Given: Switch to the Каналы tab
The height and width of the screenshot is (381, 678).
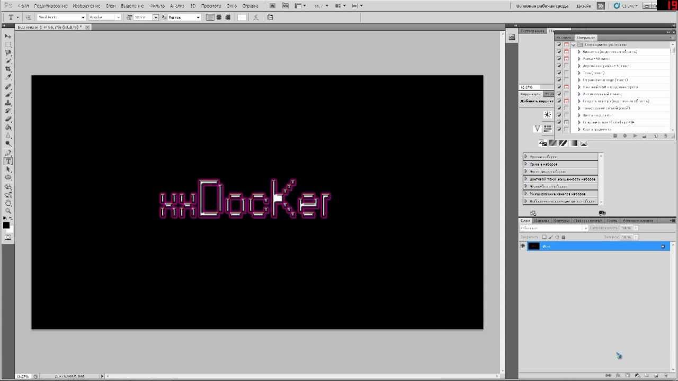Looking at the screenshot, I should pyautogui.click(x=541, y=221).
